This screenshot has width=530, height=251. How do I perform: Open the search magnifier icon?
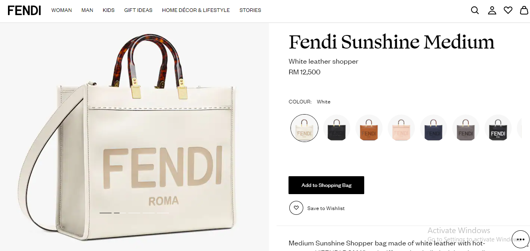[475, 10]
